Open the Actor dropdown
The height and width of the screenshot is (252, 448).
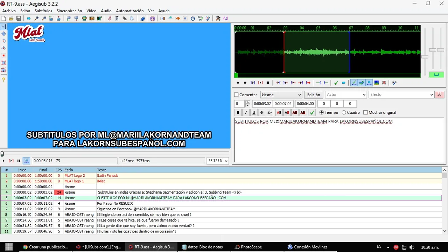pos(346,95)
